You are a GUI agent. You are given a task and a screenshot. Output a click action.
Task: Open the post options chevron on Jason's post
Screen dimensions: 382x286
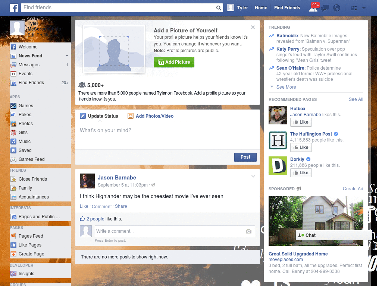tap(253, 176)
